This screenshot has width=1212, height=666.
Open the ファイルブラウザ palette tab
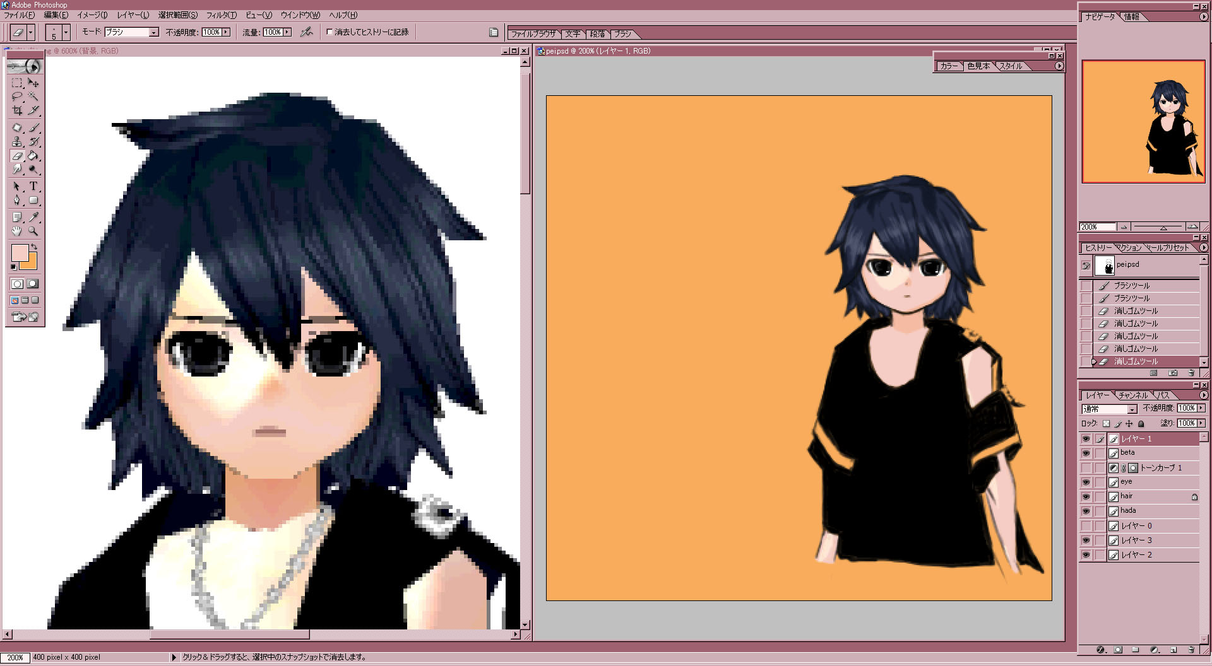coord(533,34)
